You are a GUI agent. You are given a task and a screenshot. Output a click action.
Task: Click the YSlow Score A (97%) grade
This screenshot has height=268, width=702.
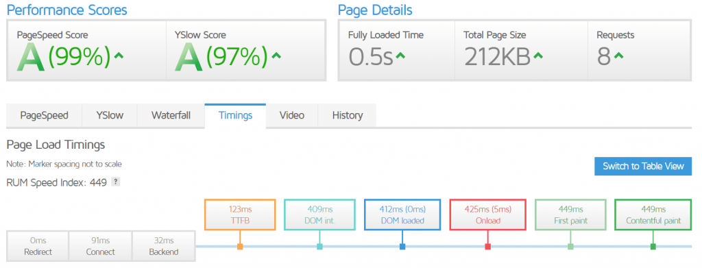(221, 57)
